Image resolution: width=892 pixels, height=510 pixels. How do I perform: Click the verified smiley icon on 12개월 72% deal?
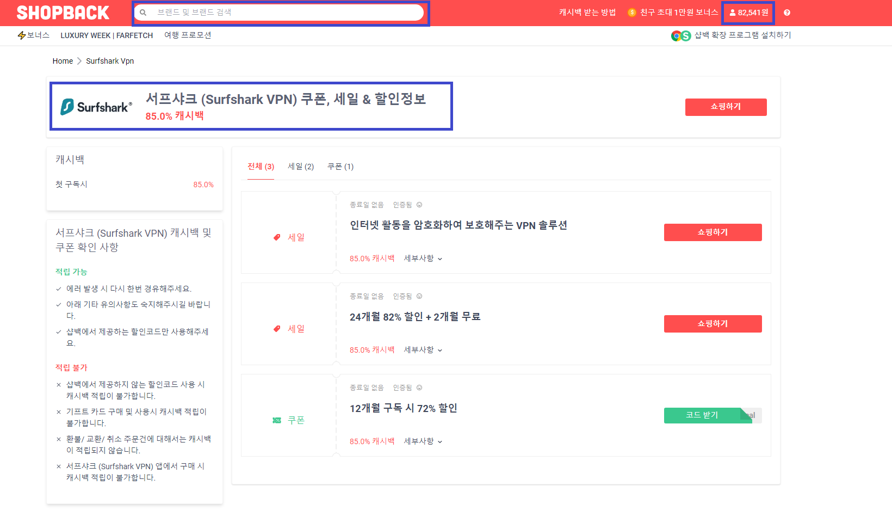[419, 388]
